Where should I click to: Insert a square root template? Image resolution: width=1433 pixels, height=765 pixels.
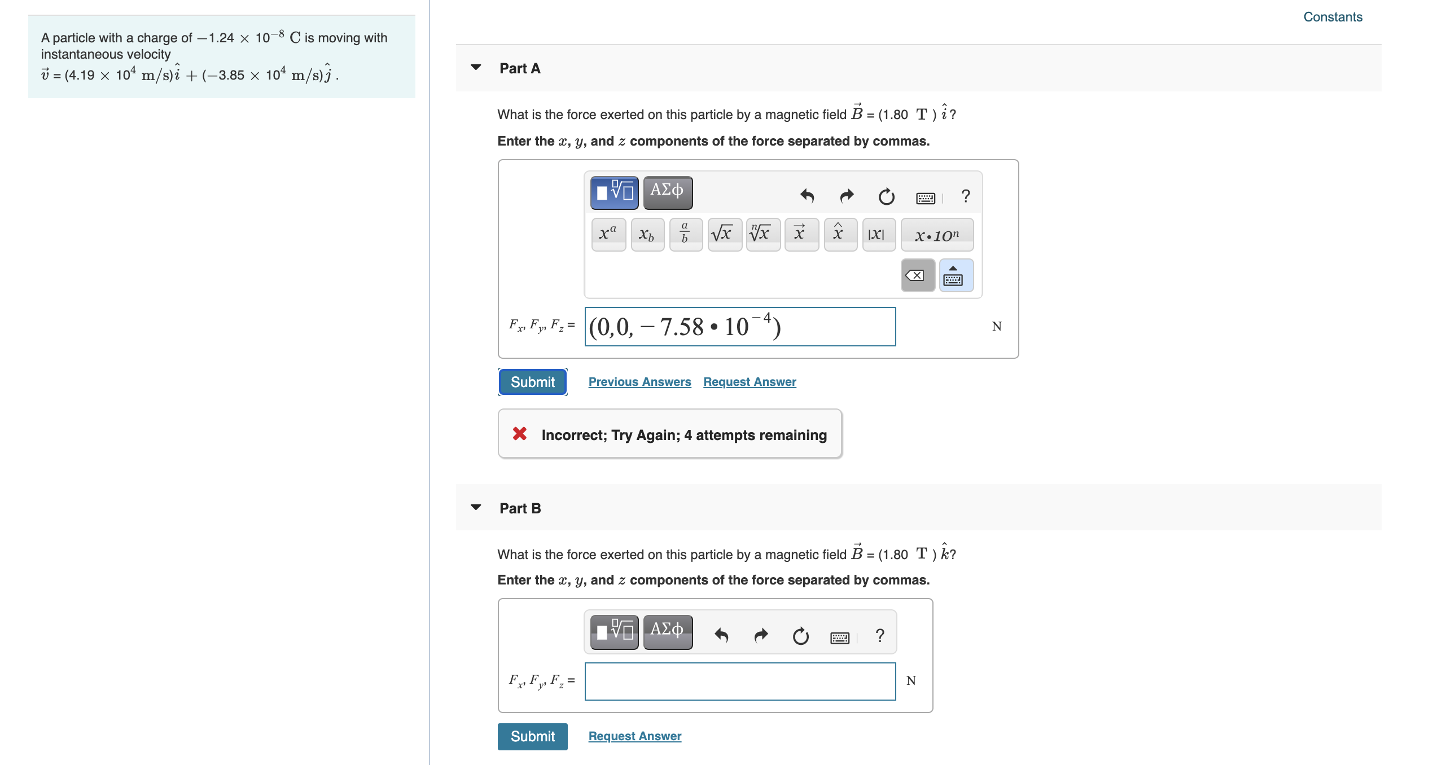click(x=724, y=234)
